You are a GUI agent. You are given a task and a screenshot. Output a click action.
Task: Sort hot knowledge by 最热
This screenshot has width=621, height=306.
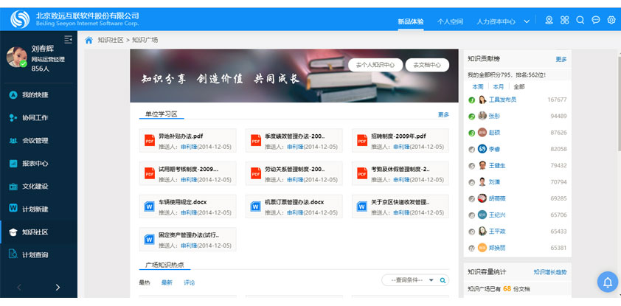point(145,282)
